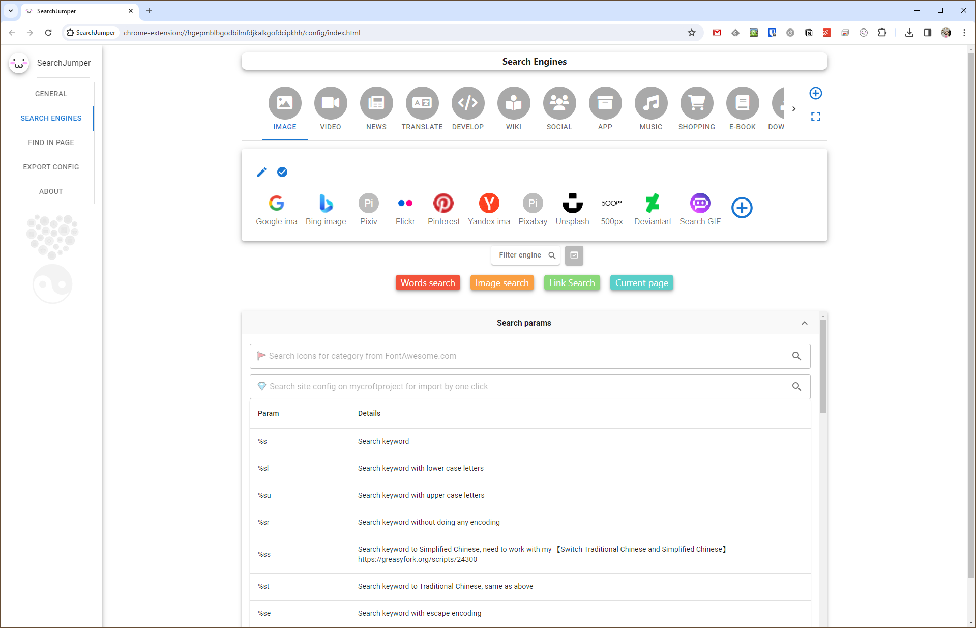Screen dimensions: 976x628
Task: Open the Search GIF engine
Action: point(700,209)
